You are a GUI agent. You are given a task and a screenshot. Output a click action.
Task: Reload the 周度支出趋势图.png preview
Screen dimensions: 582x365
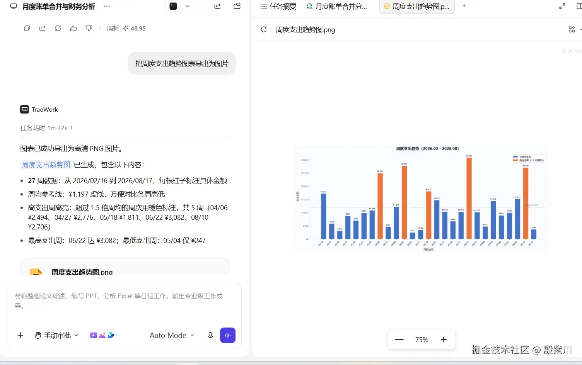tap(264, 29)
